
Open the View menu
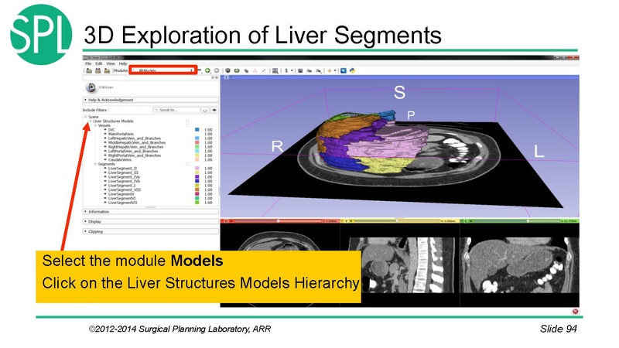pyautogui.click(x=111, y=63)
